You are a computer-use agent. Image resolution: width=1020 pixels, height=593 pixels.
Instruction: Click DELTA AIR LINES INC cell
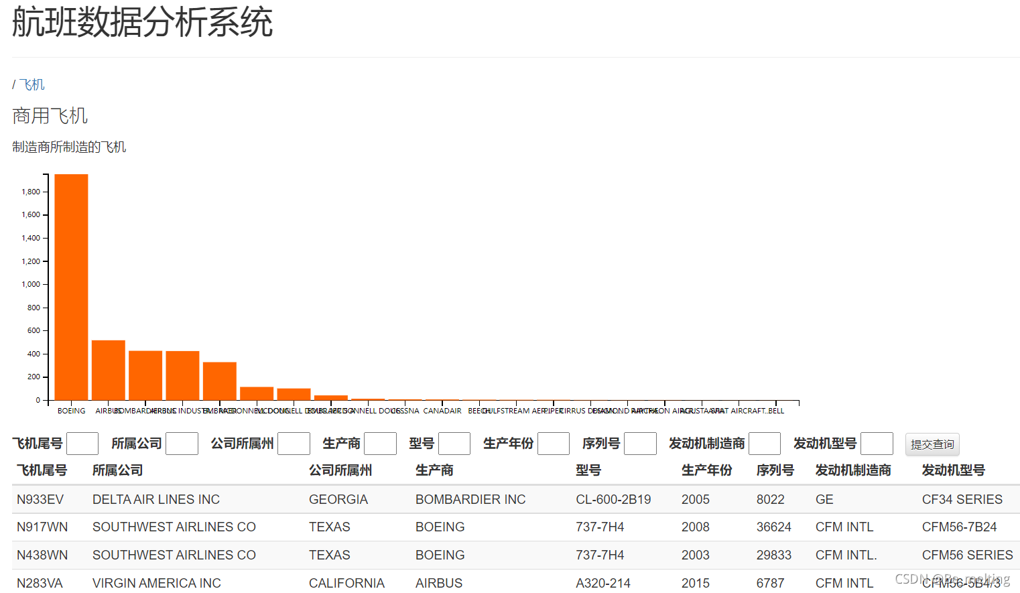(x=156, y=499)
